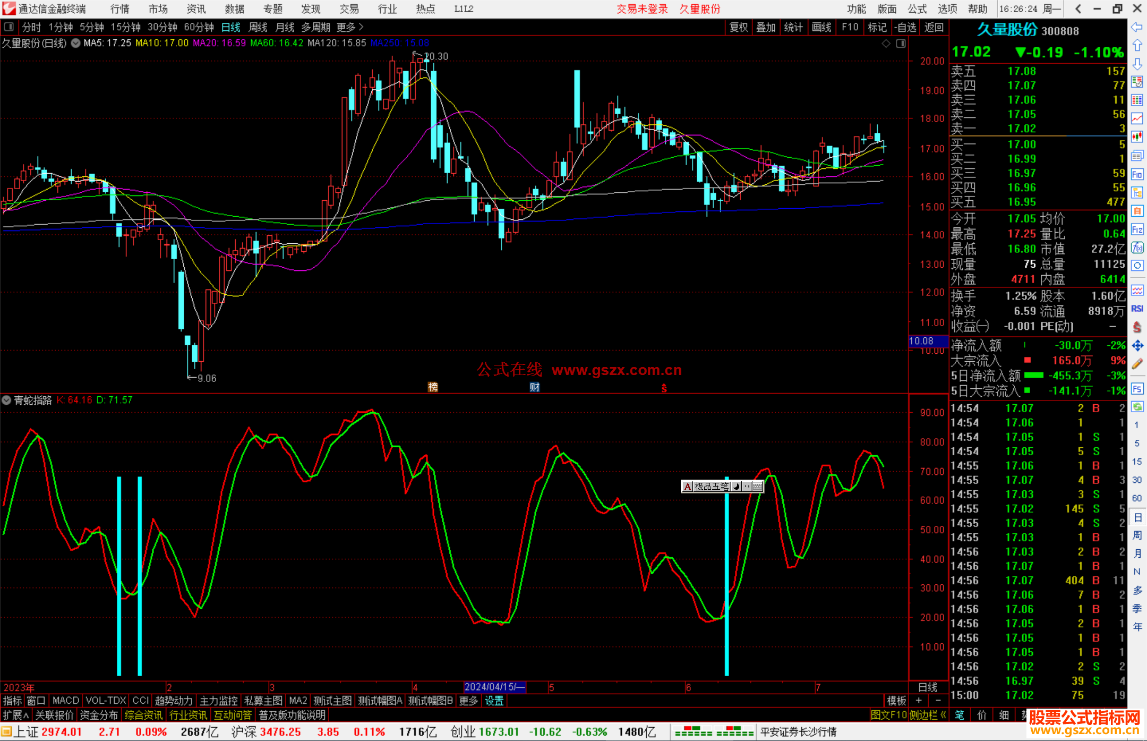
Task: Toggle left panel icon beside 分时
Action: pyautogui.click(x=9, y=27)
